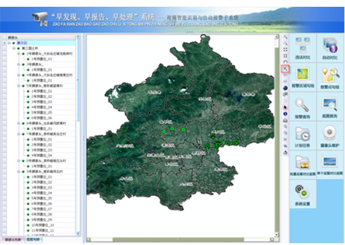Select the 报警区域勾绘 tool
345x245 pixels.
coord(303,77)
